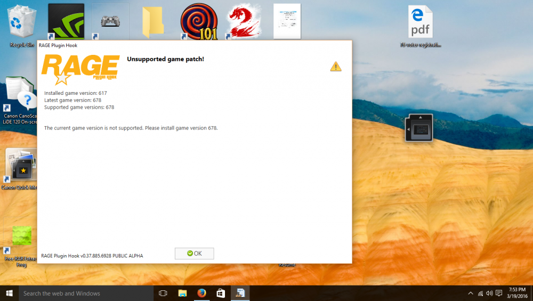
Task: Launch the Wizard101 spiral shortcut
Action: [x=199, y=21]
